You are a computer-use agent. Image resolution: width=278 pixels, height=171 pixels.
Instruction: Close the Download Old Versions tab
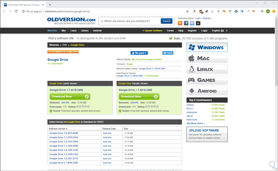tap(43, 5)
